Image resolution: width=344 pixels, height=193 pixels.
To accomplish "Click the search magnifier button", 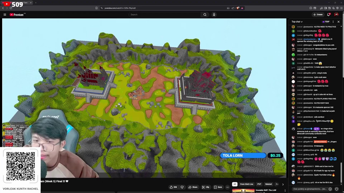I will point(205,14).
